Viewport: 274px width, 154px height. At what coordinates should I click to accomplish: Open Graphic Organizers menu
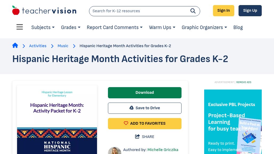(204, 27)
